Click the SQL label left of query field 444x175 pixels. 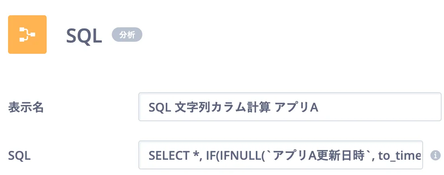tap(19, 155)
